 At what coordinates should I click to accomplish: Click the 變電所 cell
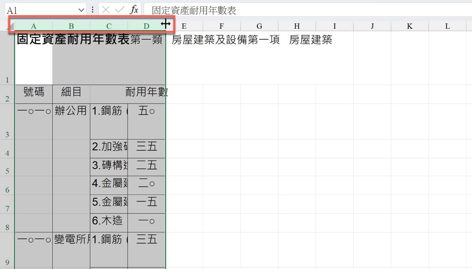[71, 250]
